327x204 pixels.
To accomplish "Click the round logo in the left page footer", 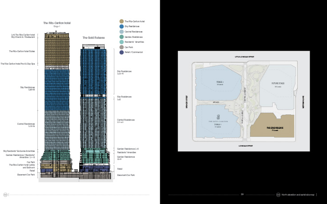I will click(x=5, y=195).
